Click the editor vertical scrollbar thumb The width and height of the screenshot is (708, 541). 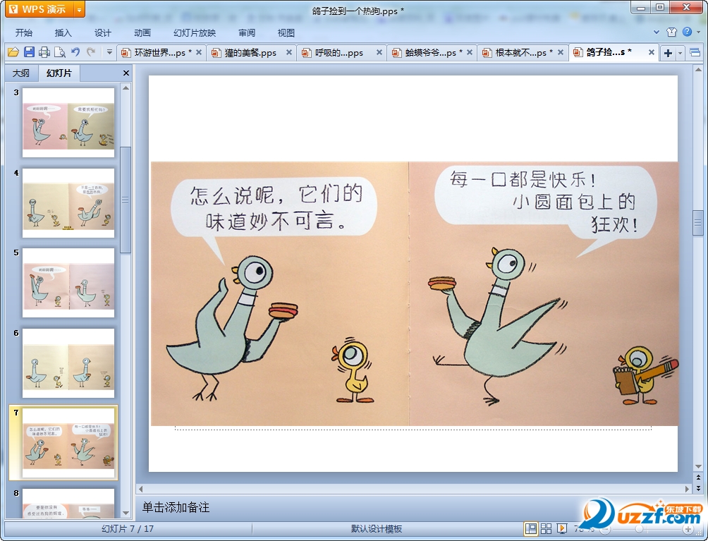(698, 223)
